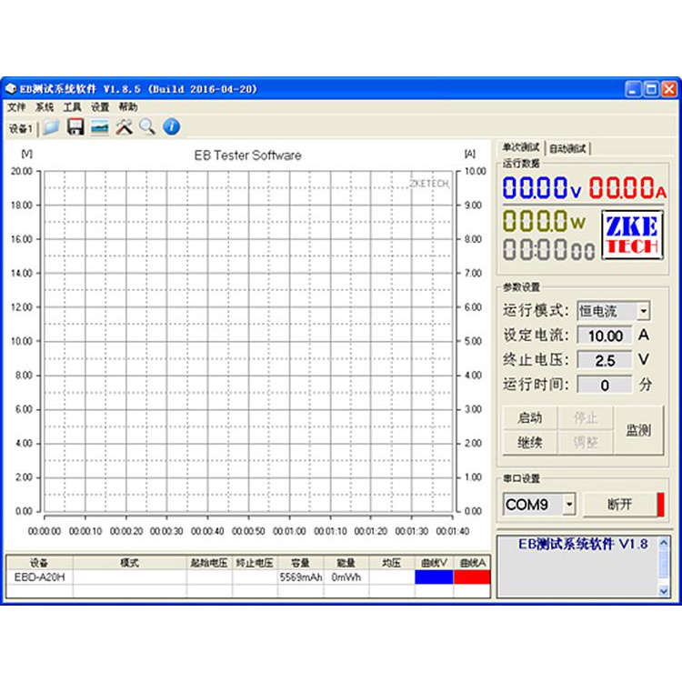Image resolution: width=682 pixels, height=682 pixels.
Task: Click the save-as-image picture icon
Action: [99, 127]
